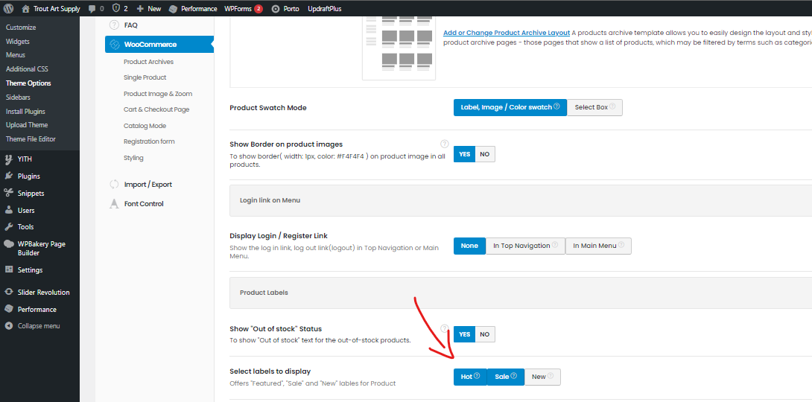Set Show Border on product images to YES
The height and width of the screenshot is (402, 812).
click(465, 154)
